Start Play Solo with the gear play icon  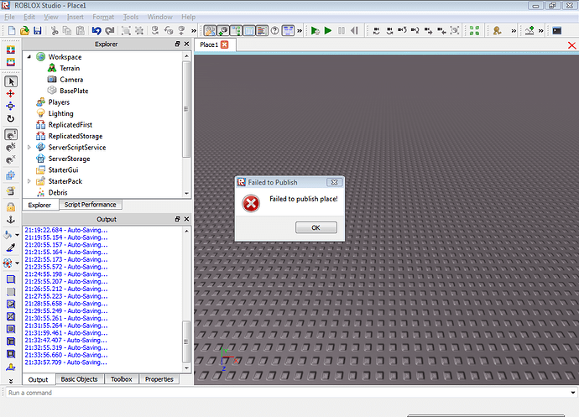[315, 31]
